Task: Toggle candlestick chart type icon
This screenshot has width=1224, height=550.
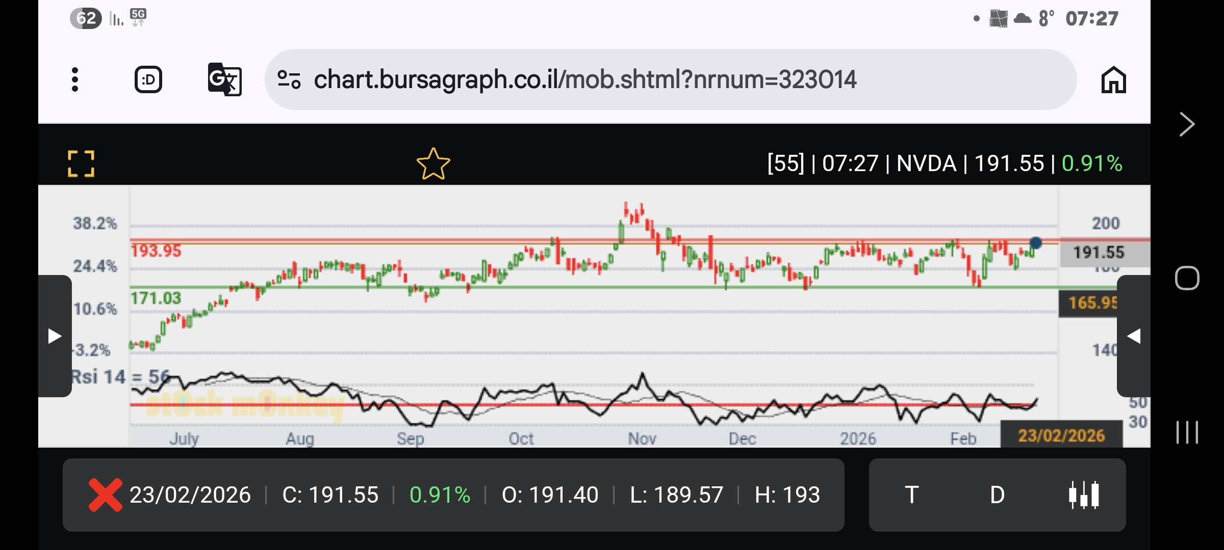Action: coord(1084,494)
